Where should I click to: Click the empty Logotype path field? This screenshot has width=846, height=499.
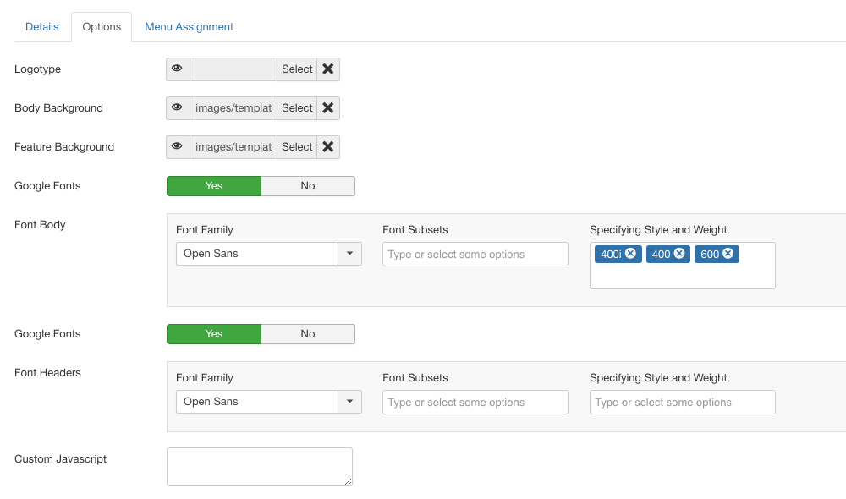233,69
